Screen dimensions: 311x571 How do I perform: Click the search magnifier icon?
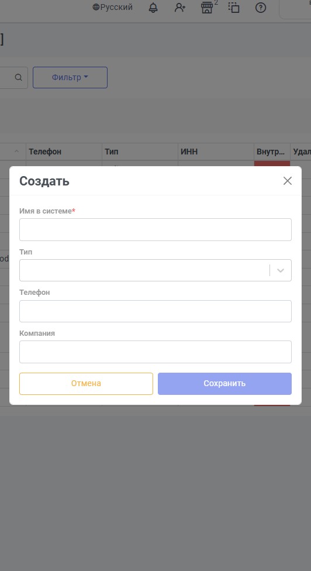tap(19, 78)
